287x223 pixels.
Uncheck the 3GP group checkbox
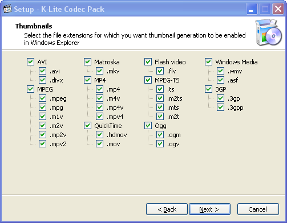[208, 89]
